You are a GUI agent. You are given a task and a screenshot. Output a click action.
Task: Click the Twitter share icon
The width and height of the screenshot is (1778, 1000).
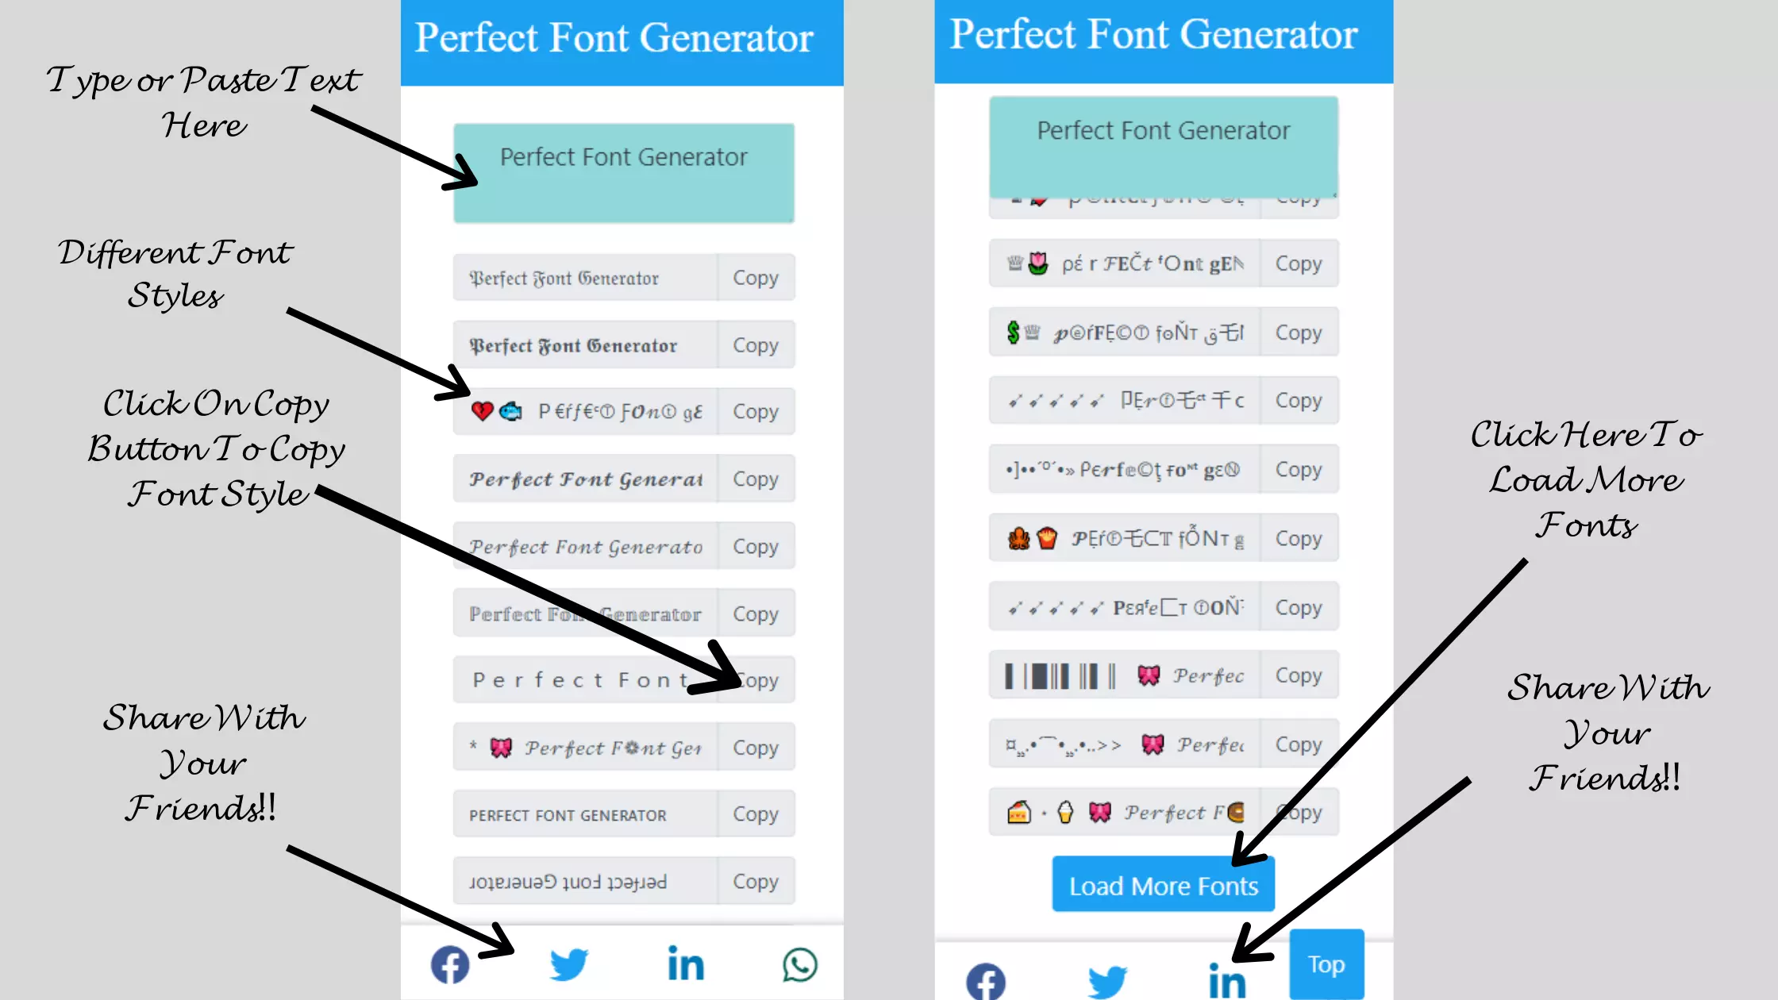pos(568,964)
